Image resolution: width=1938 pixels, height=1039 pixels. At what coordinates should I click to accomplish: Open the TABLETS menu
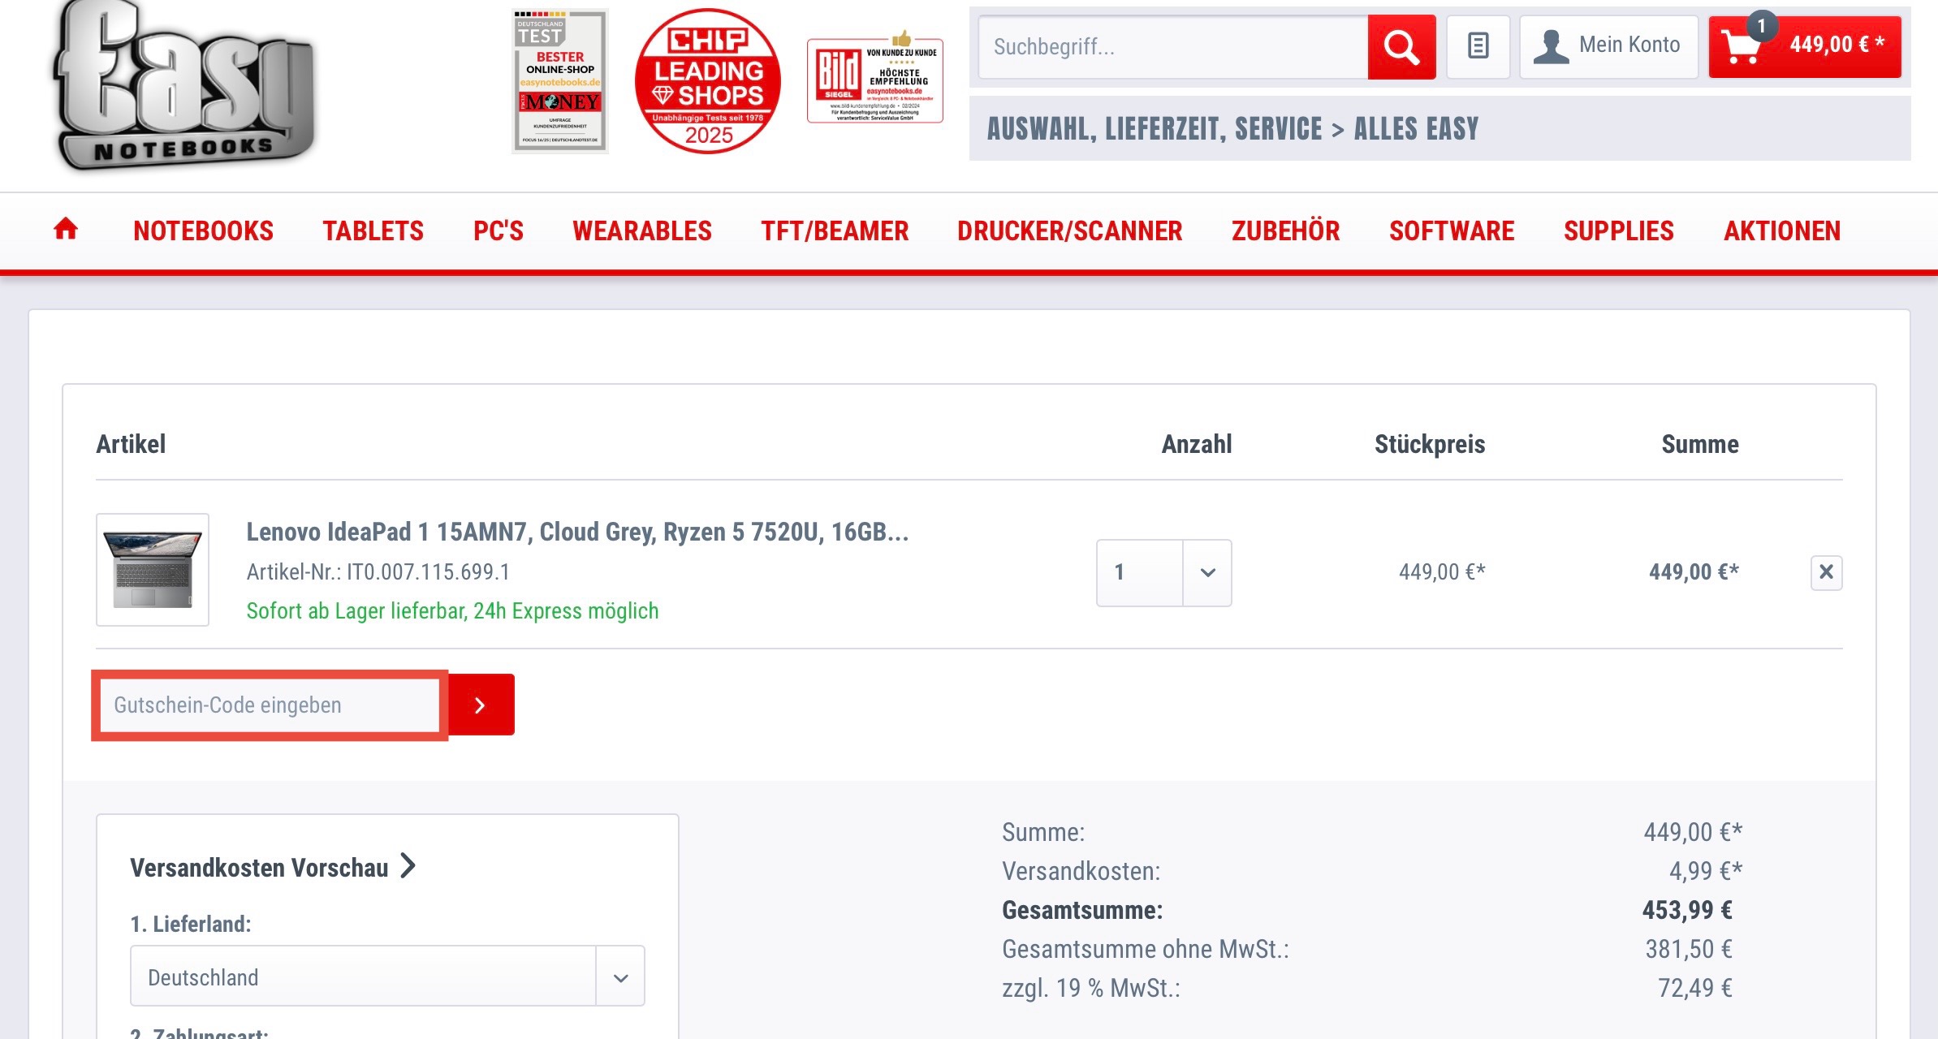(x=373, y=231)
